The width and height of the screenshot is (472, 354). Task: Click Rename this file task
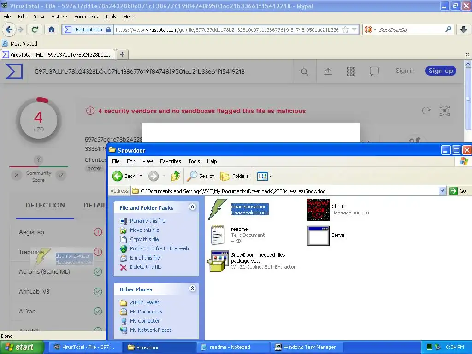147,221
